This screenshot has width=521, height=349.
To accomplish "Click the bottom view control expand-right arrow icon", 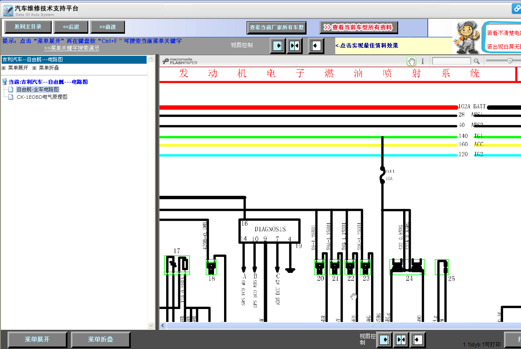I will (x=385, y=340).
